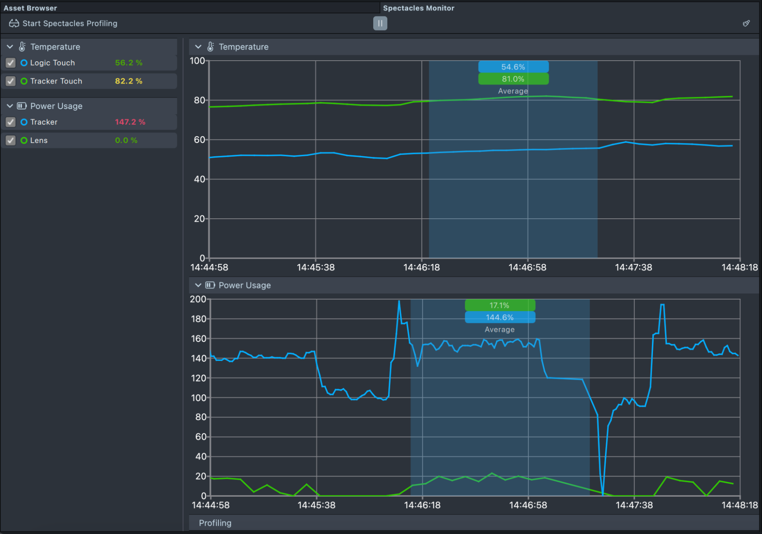Click the spectacles glasses icon
This screenshot has height=534, width=762.
[14, 23]
